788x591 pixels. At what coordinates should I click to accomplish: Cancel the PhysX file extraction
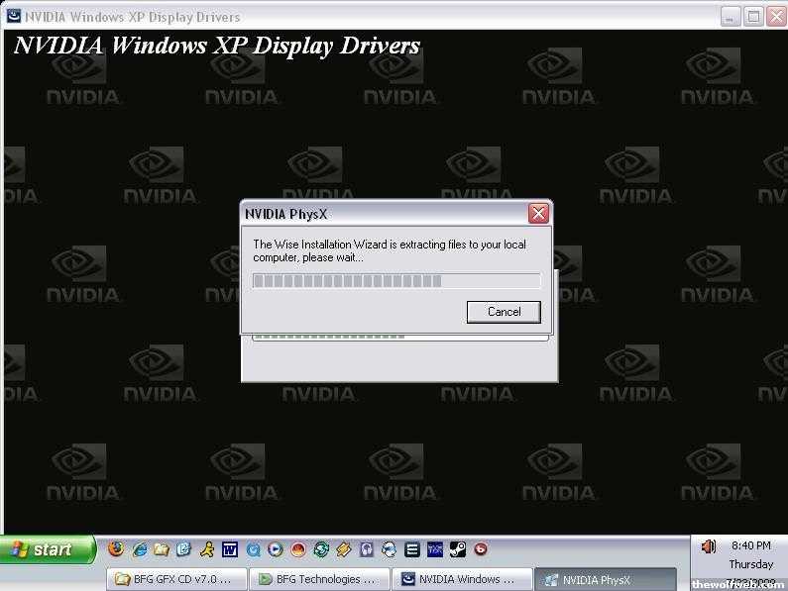504,311
